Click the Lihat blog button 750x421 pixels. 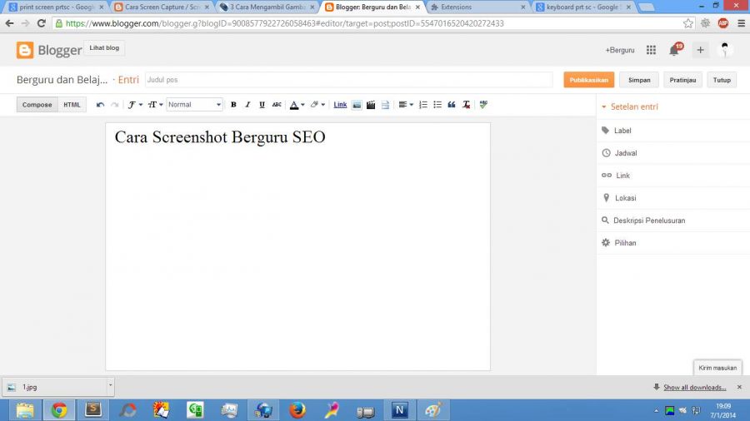pos(104,47)
